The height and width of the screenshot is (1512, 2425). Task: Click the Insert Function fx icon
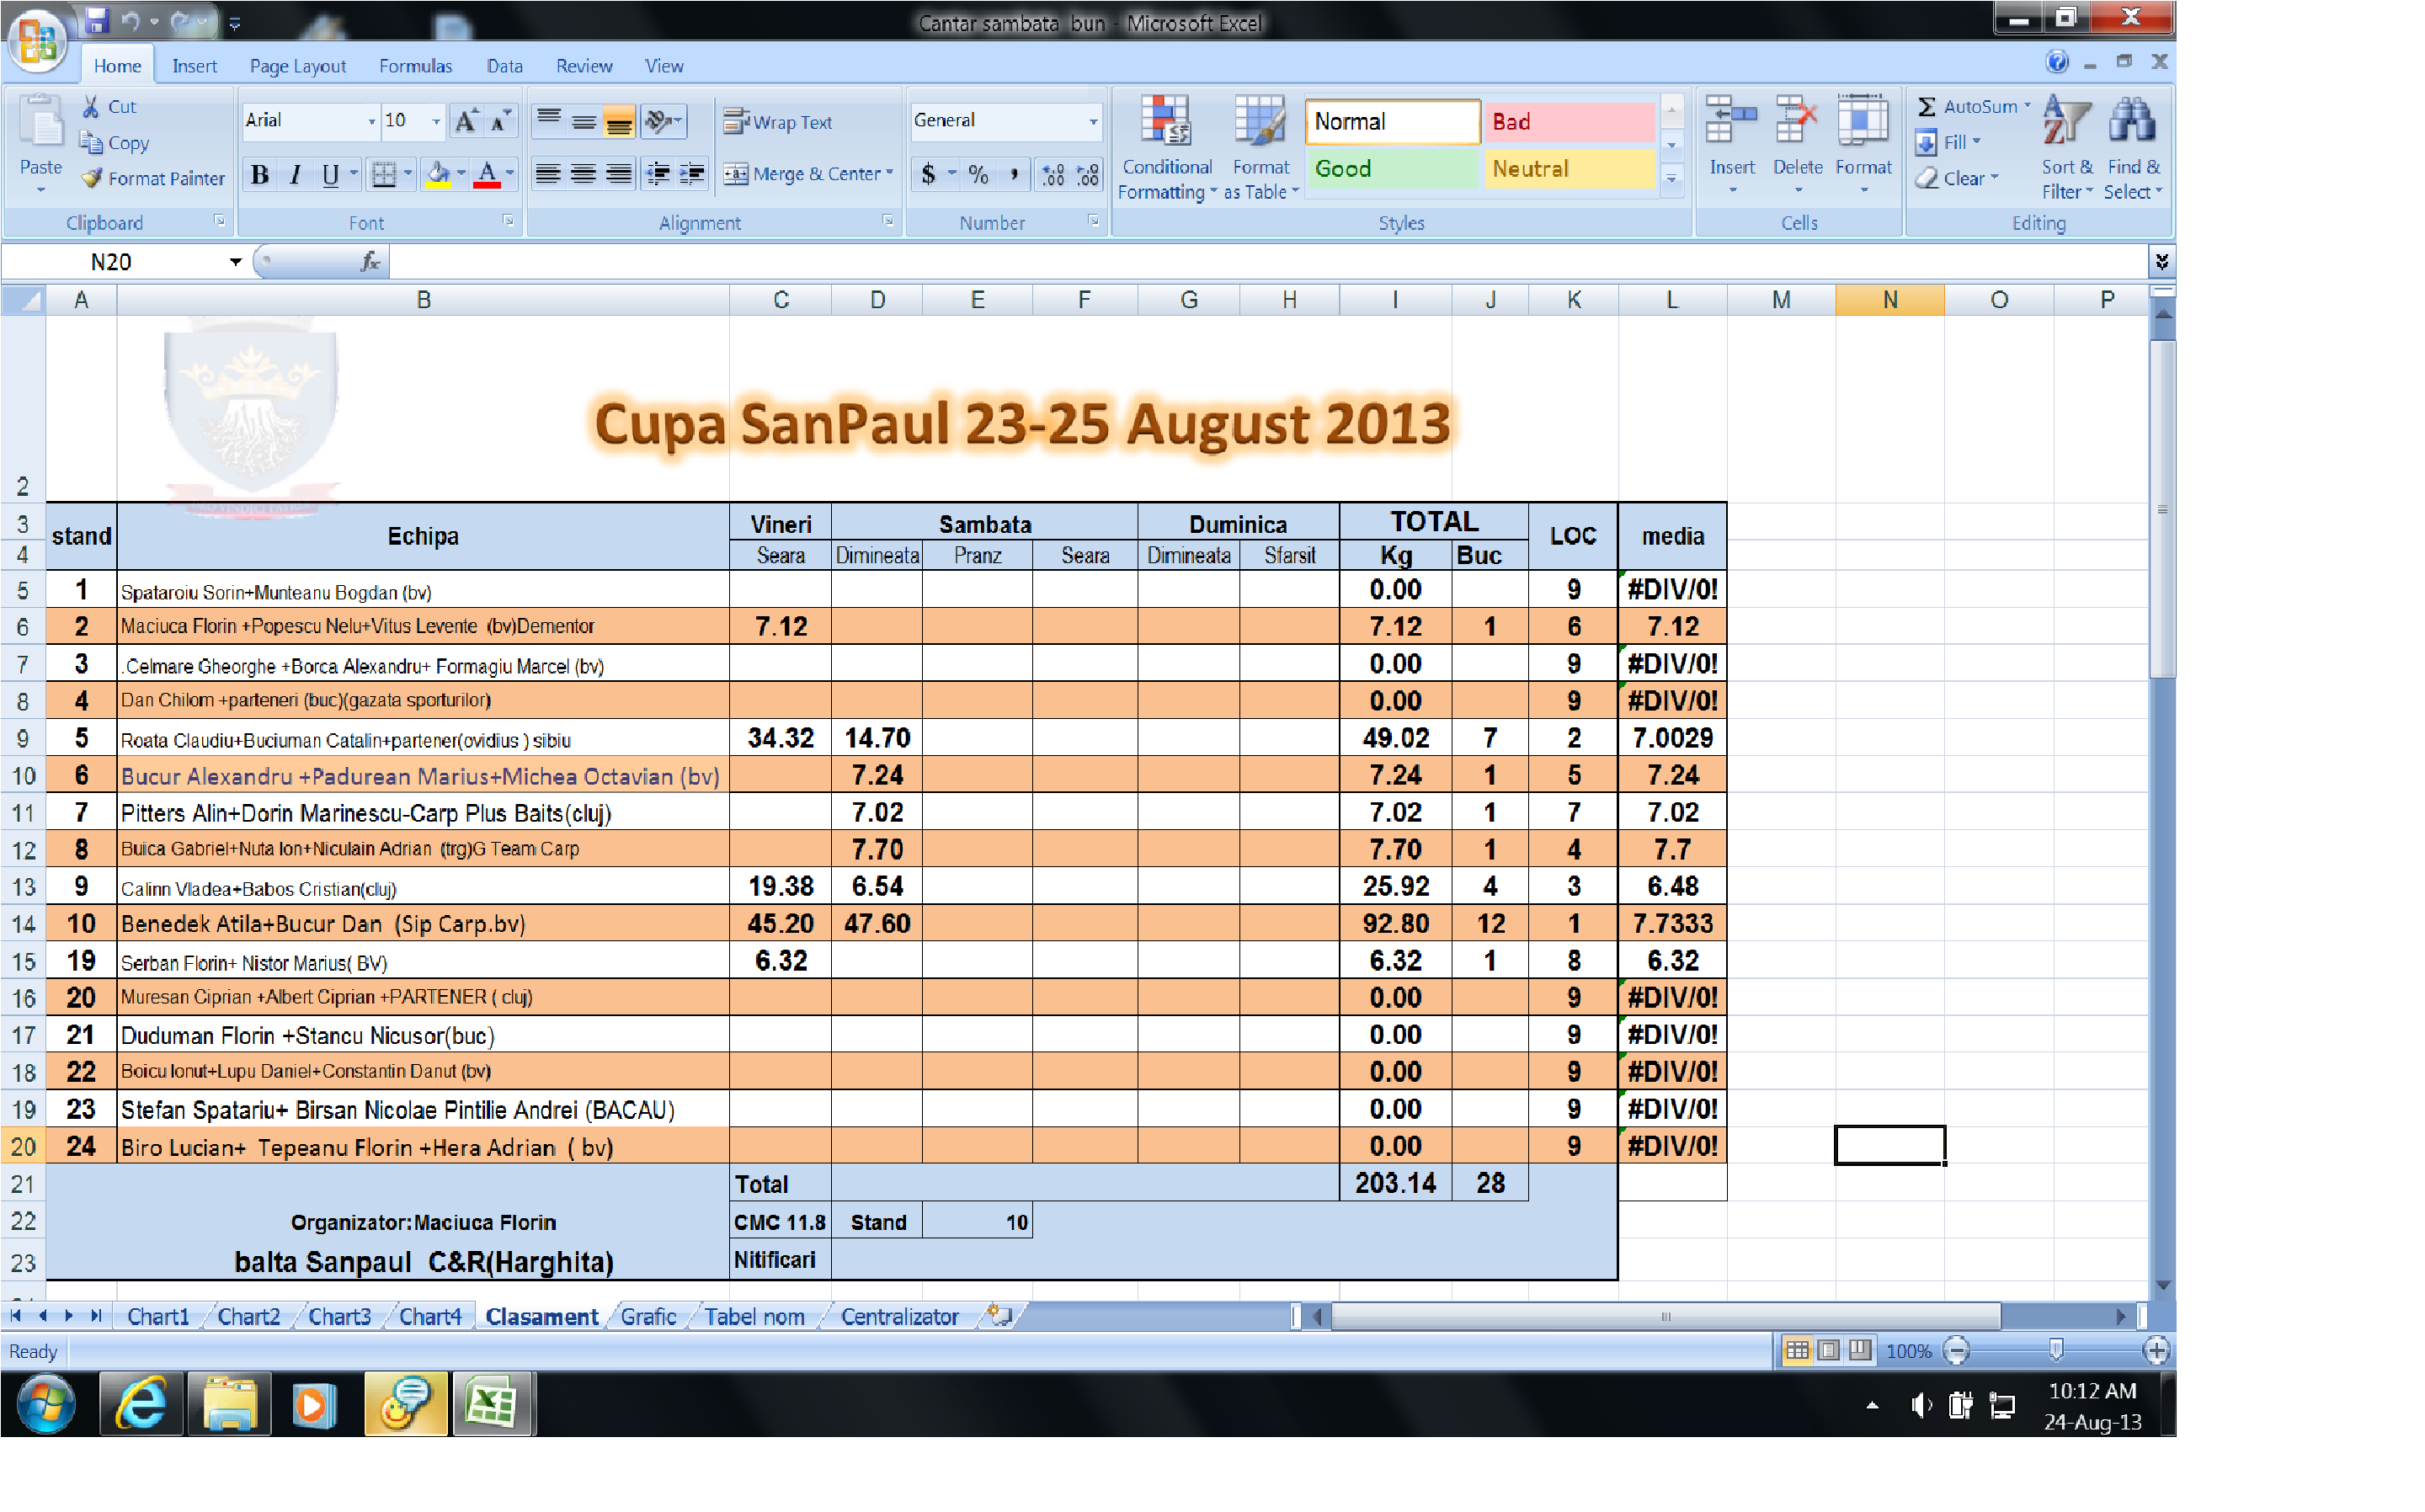tap(369, 262)
